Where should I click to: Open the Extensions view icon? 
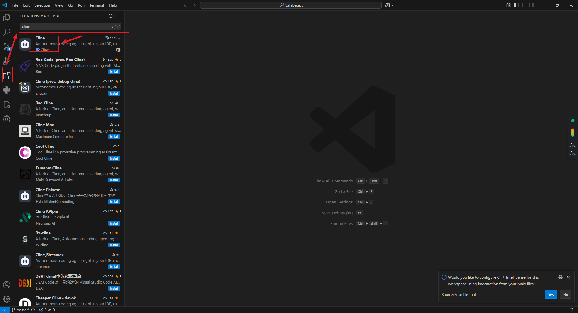(x=7, y=75)
